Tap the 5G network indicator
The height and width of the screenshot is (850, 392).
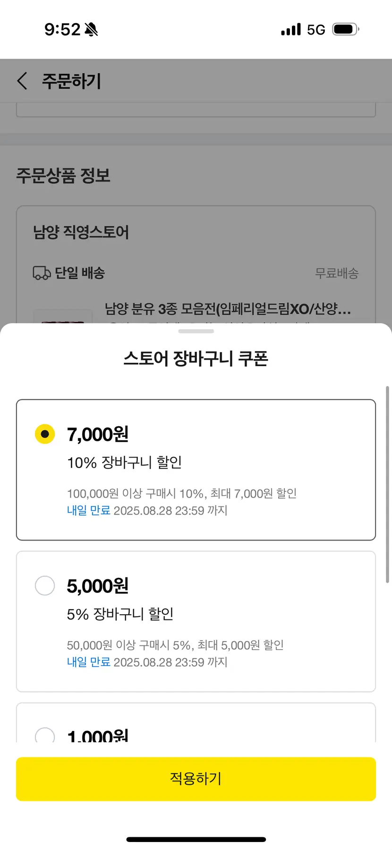click(316, 30)
